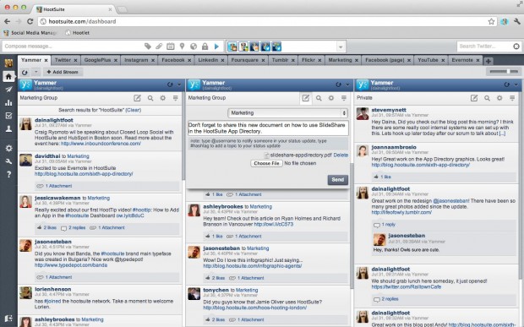This screenshot has height=327, width=524.
Task: Click the Add Stream button
Action: pos(63,72)
